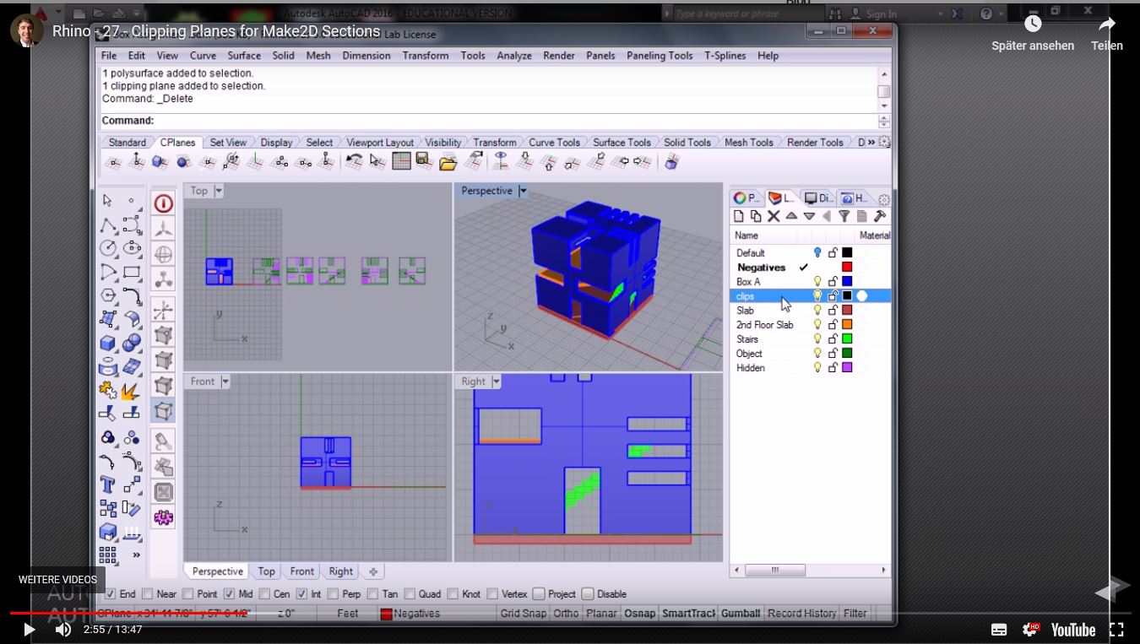The height and width of the screenshot is (644, 1140).
Task: Click Delete Layer X icon
Action: (774, 217)
